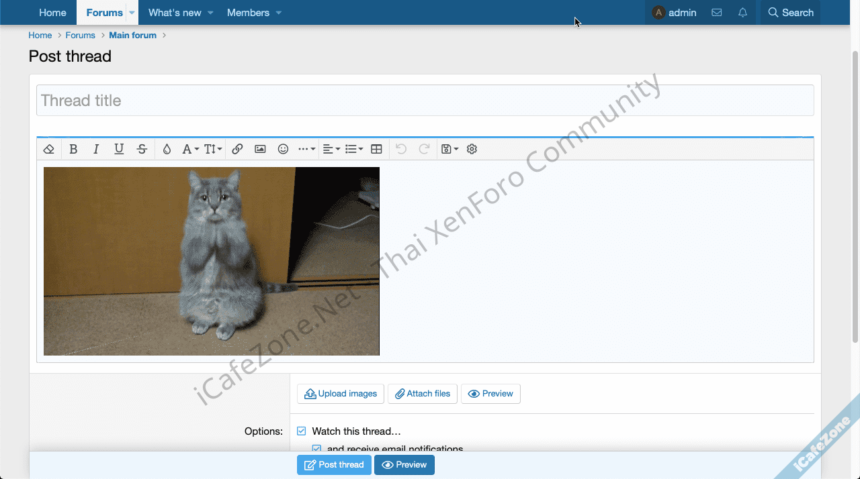Expand the text alignment dropdown
Viewport: 860px width, 479px height.
pos(331,149)
